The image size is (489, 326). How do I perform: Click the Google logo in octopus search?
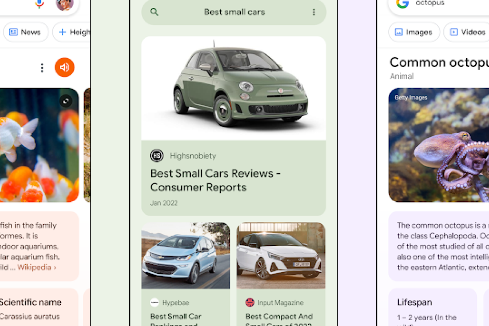(403, 4)
